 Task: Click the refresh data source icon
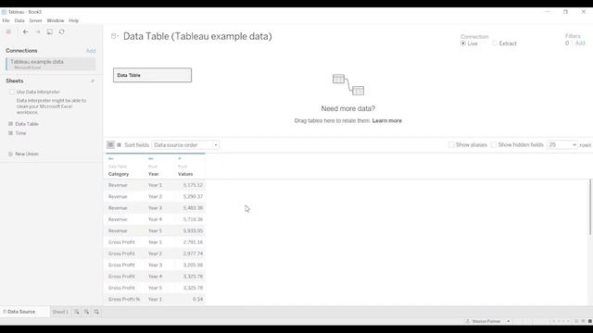62,32
